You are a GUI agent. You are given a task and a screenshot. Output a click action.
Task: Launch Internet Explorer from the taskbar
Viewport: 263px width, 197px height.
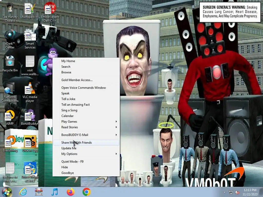coord(23,192)
